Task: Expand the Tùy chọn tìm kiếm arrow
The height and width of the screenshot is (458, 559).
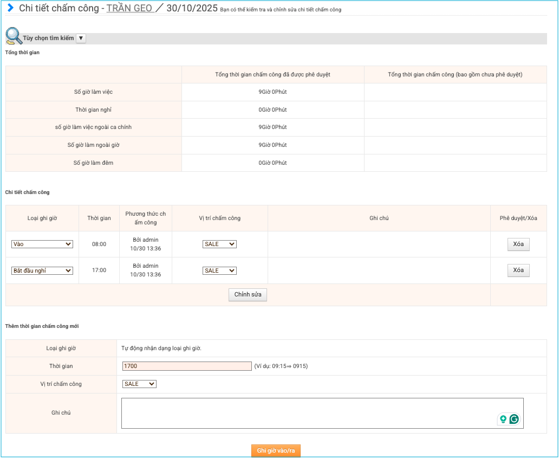Action: click(81, 38)
